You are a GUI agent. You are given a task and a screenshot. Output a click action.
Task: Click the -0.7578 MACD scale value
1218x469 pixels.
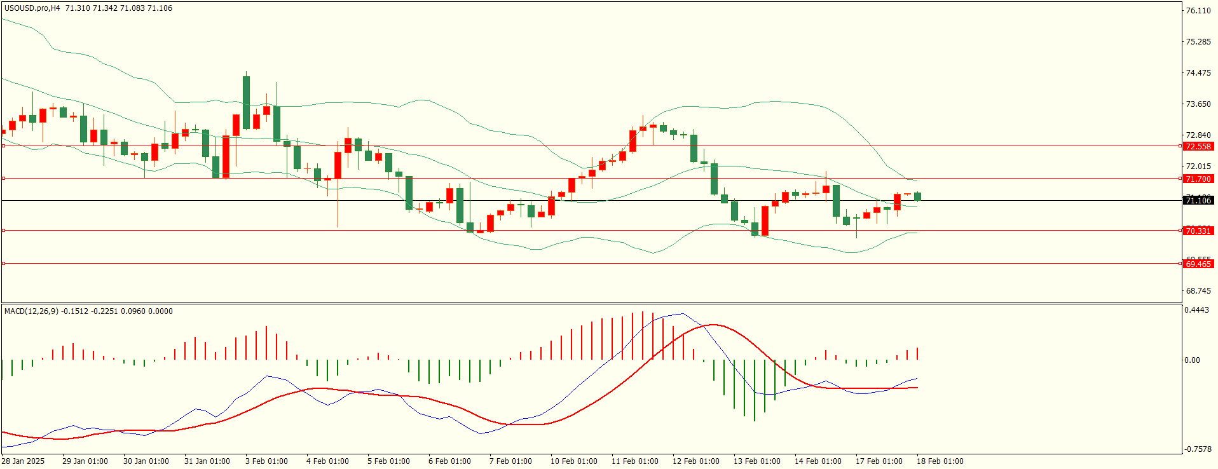[1198, 449]
